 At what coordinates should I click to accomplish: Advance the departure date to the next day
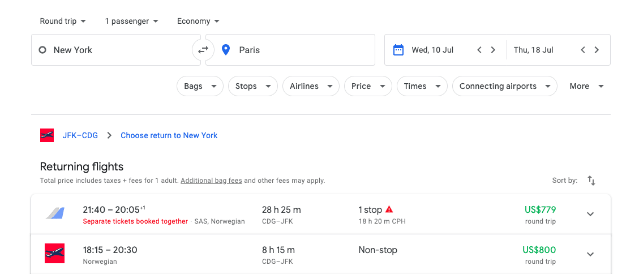tap(493, 50)
